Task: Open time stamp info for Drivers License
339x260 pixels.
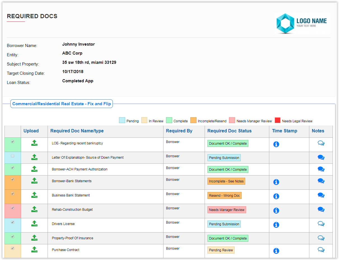Action: (x=276, y=225)
